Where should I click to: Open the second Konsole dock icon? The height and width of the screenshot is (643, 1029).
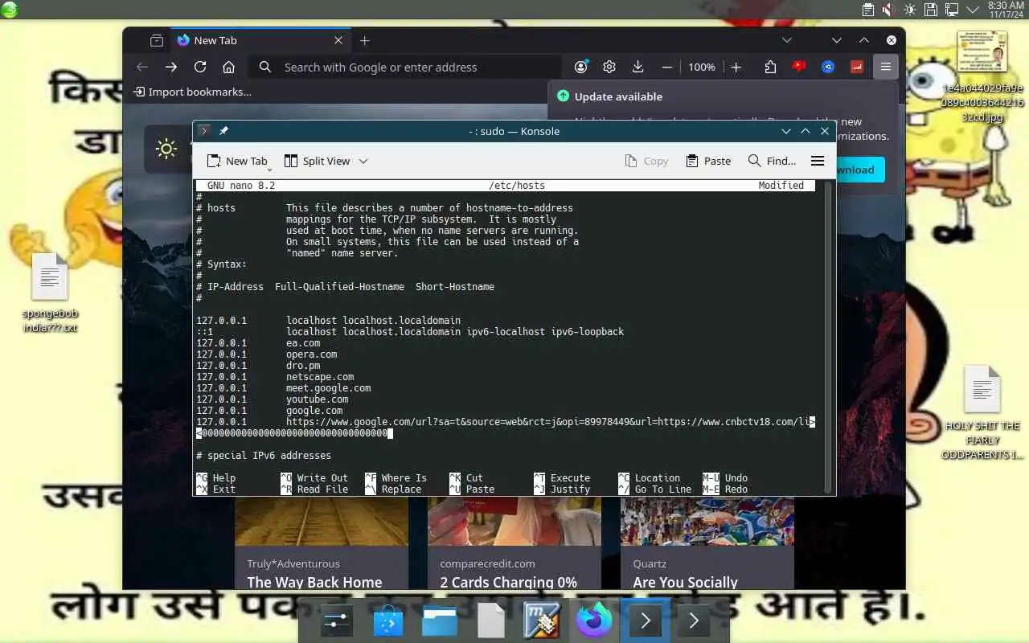coord(694,620)
